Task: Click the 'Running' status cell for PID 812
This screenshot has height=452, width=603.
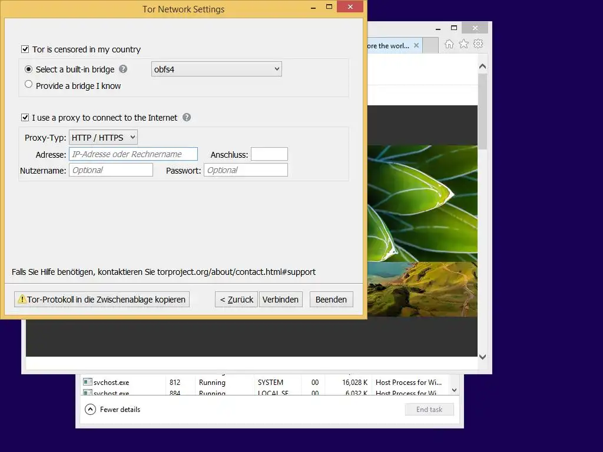Action: tap(212, 383)
